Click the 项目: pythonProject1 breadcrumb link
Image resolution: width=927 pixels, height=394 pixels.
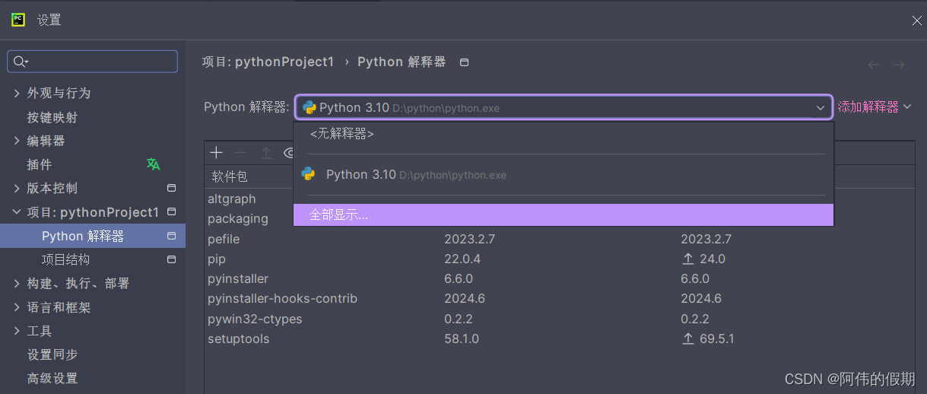click(x=268, y=62)
